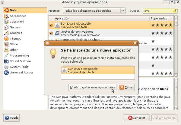
Task: Select Programming in the category list
Action: pos(19,55)
